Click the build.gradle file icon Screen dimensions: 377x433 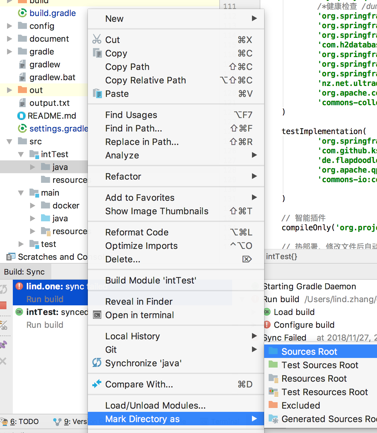click(x=22, y=13)
